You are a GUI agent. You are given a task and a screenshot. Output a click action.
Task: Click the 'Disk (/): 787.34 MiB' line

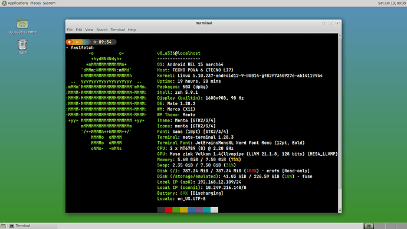(x=234, y=171)
